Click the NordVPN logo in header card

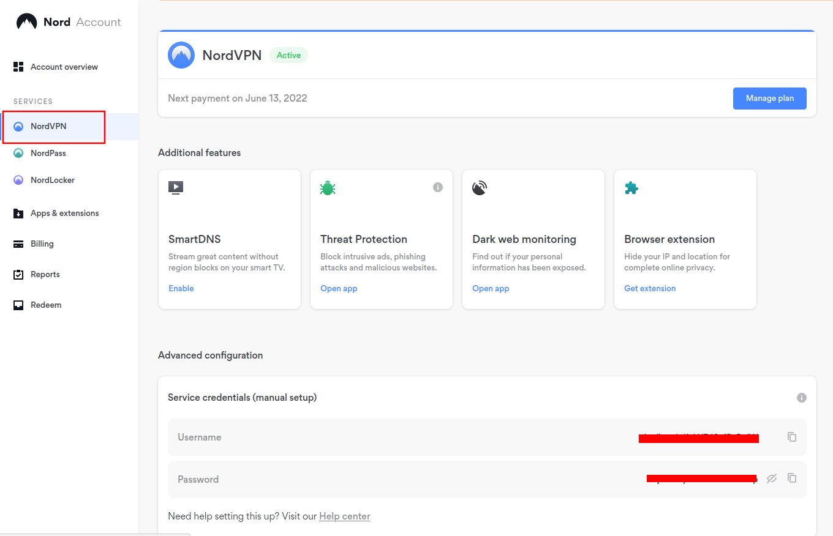coord(181,55)
